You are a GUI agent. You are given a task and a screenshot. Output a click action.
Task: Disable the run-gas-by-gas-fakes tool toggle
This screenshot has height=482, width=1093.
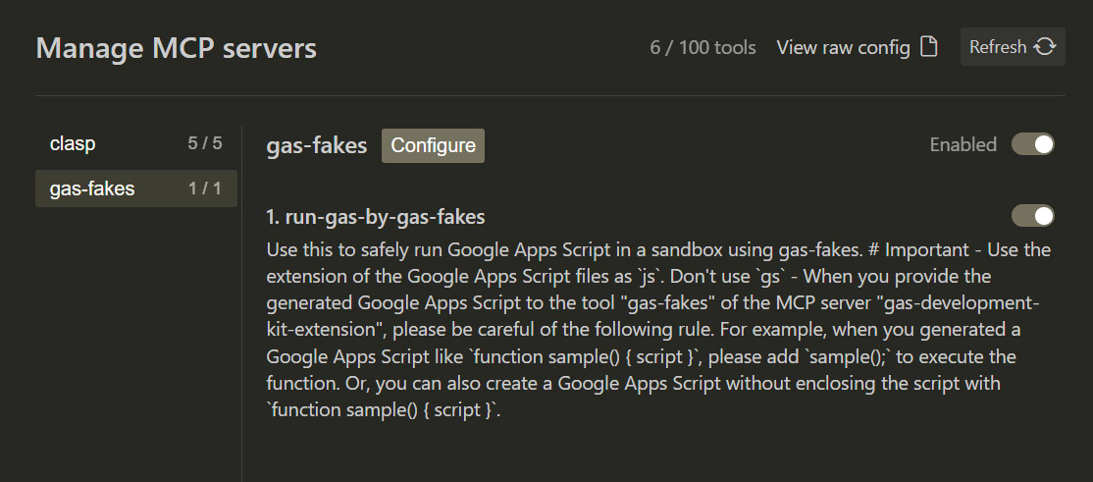pyautogui.click(x=1032, y=215)
